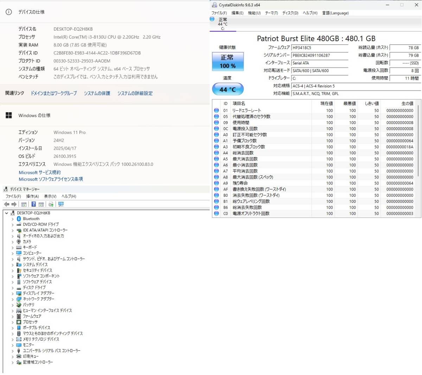Screen dimensions: 422x375
Task: Click the 対応転送モード SATA/600 field
Action: 319,71
